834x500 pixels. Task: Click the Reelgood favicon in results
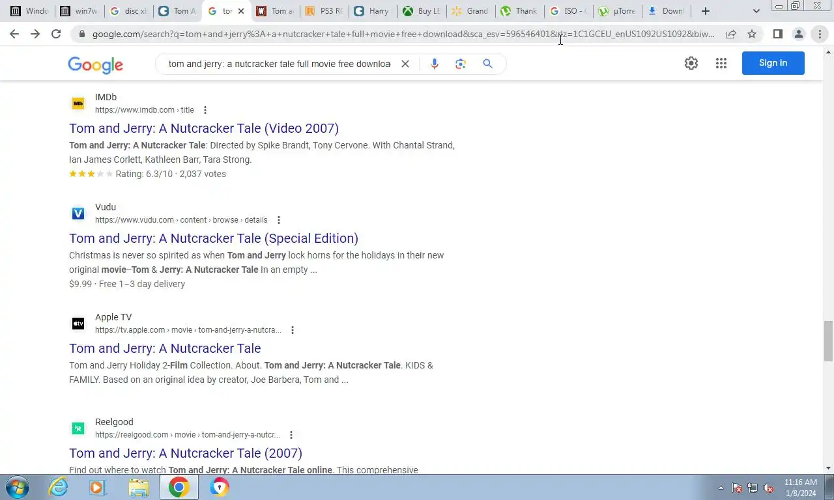78,428
